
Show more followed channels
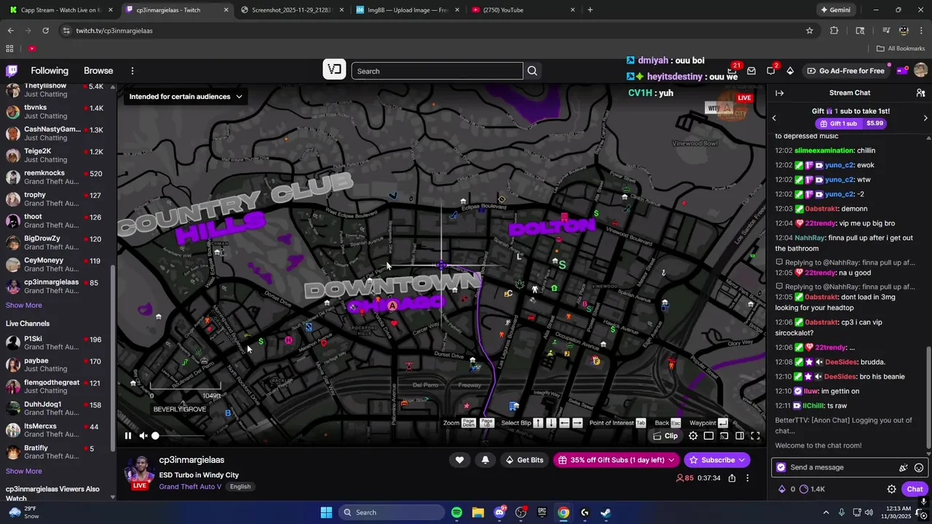click(24, 306)
